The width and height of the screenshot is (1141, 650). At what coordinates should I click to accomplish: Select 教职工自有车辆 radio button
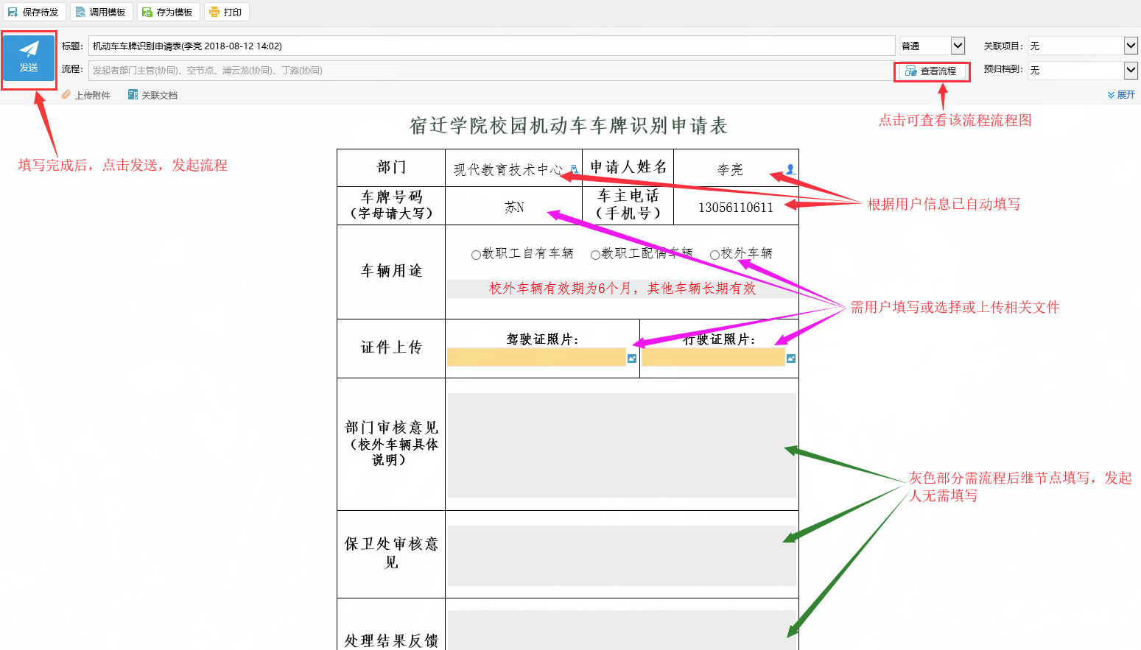[476, 255]
